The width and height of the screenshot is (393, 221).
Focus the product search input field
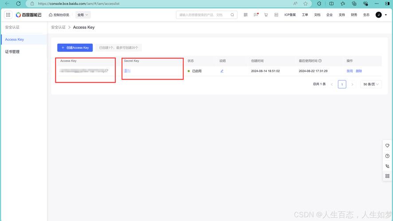click(x=203, y=15)
